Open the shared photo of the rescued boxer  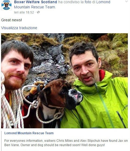64,81
